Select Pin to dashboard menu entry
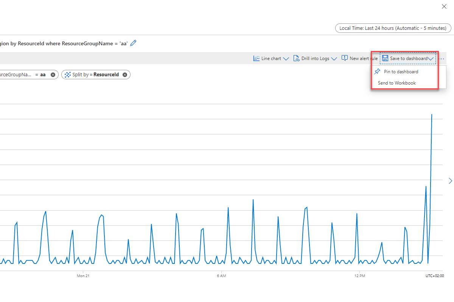 [401, 71]
